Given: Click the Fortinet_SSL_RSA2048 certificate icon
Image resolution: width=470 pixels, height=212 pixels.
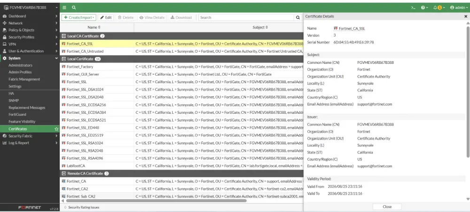Looking at the screenshot, I should point(63,150).
